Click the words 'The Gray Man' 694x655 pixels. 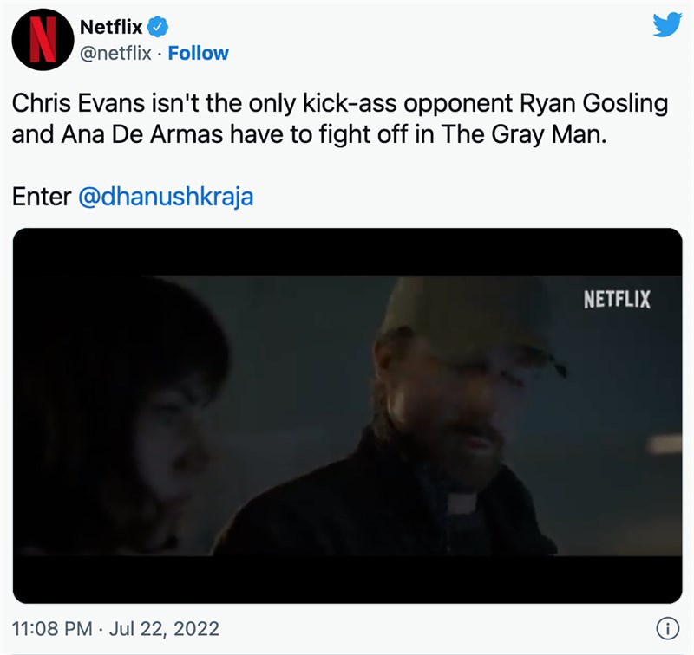pos(524,134)
